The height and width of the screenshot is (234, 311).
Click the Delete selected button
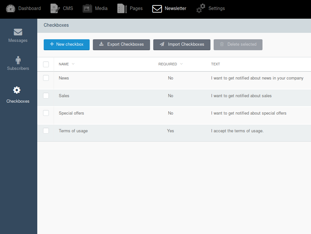point(238,45)
